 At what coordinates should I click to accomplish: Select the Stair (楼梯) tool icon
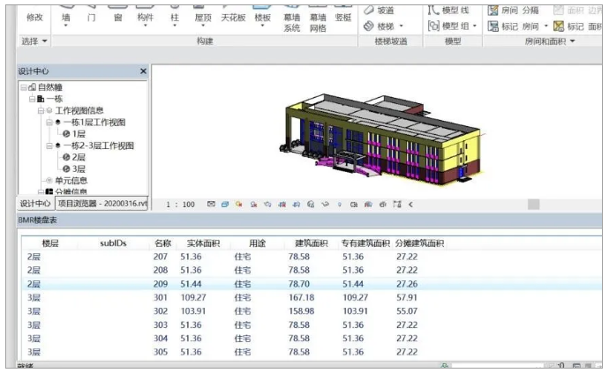coord(368,26)
